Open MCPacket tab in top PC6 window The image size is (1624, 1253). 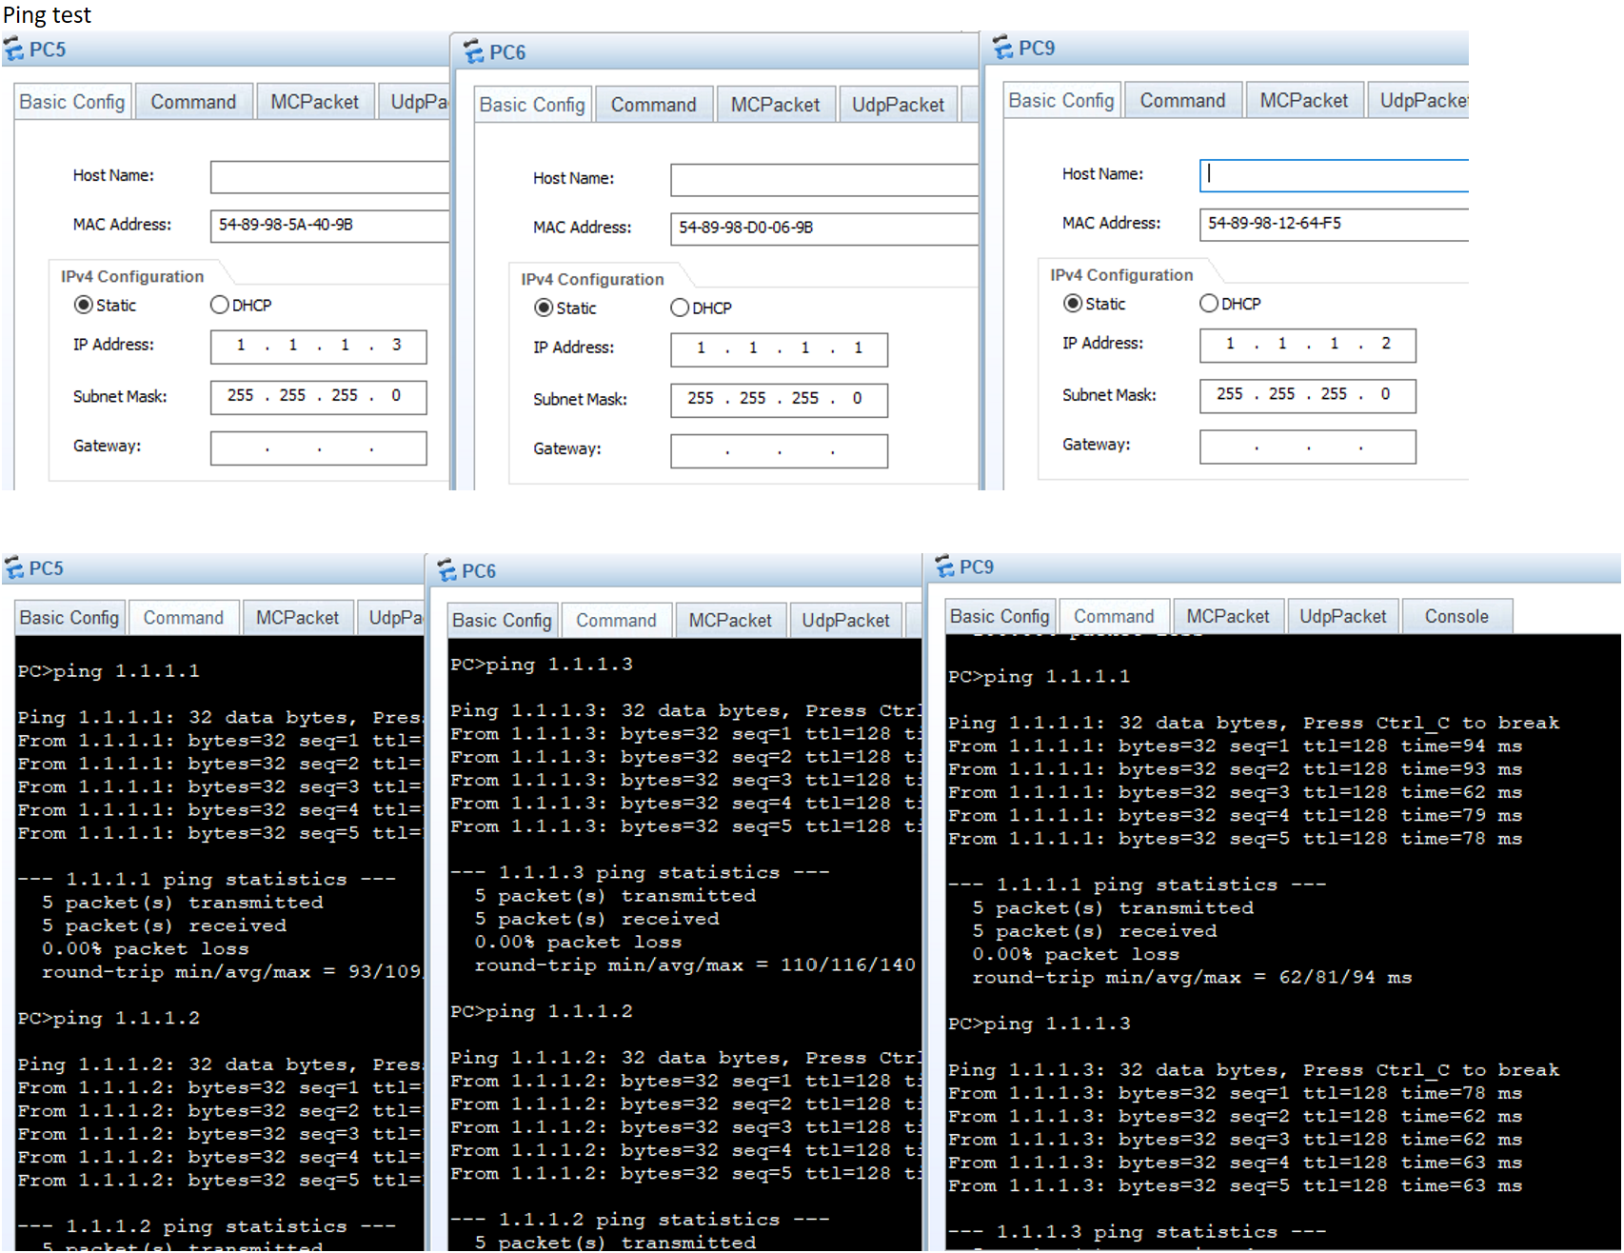point(775,104)
